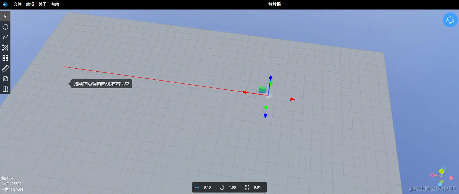Select the green-blue cube object
459x194 pixels.
[x=262, y=90]
